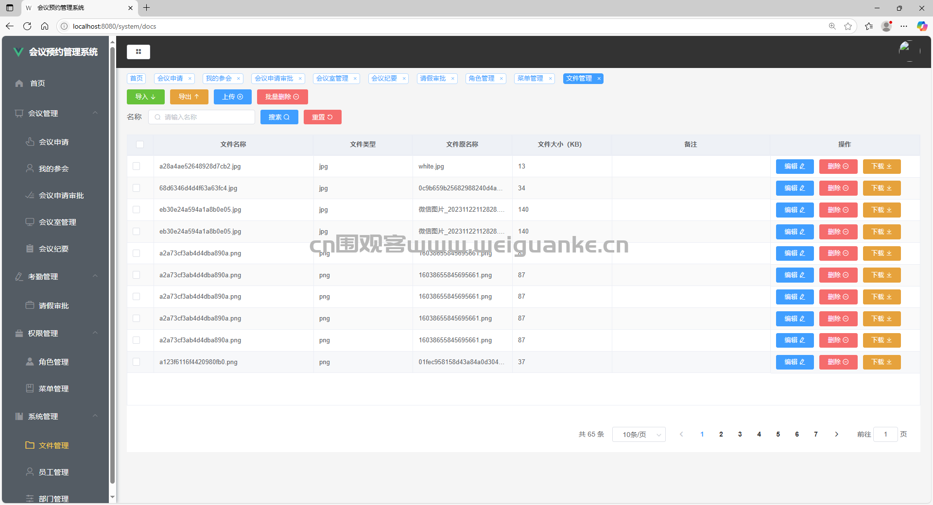Toggle the sidebar collapse grid icon
Image resolution: width=933 pixels, height=505 pixels.
[138, 51]
